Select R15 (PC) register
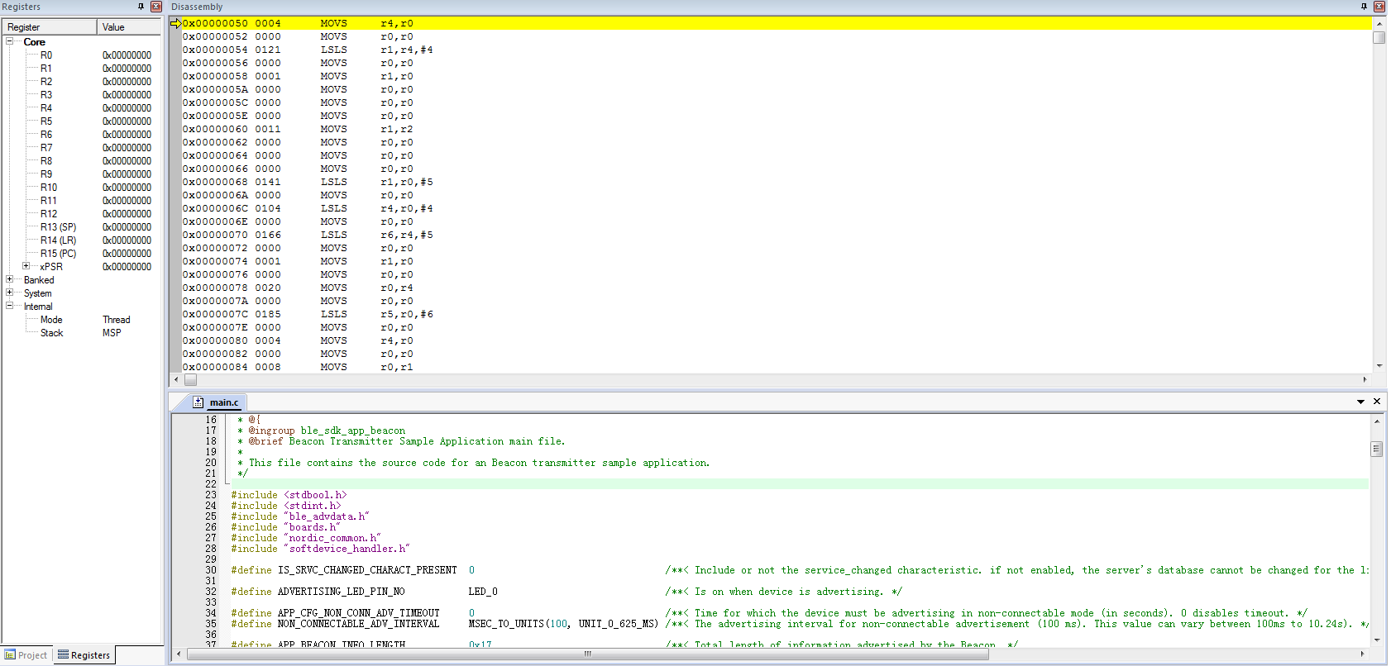This screenshot has height=666, width=1391. 83,254
